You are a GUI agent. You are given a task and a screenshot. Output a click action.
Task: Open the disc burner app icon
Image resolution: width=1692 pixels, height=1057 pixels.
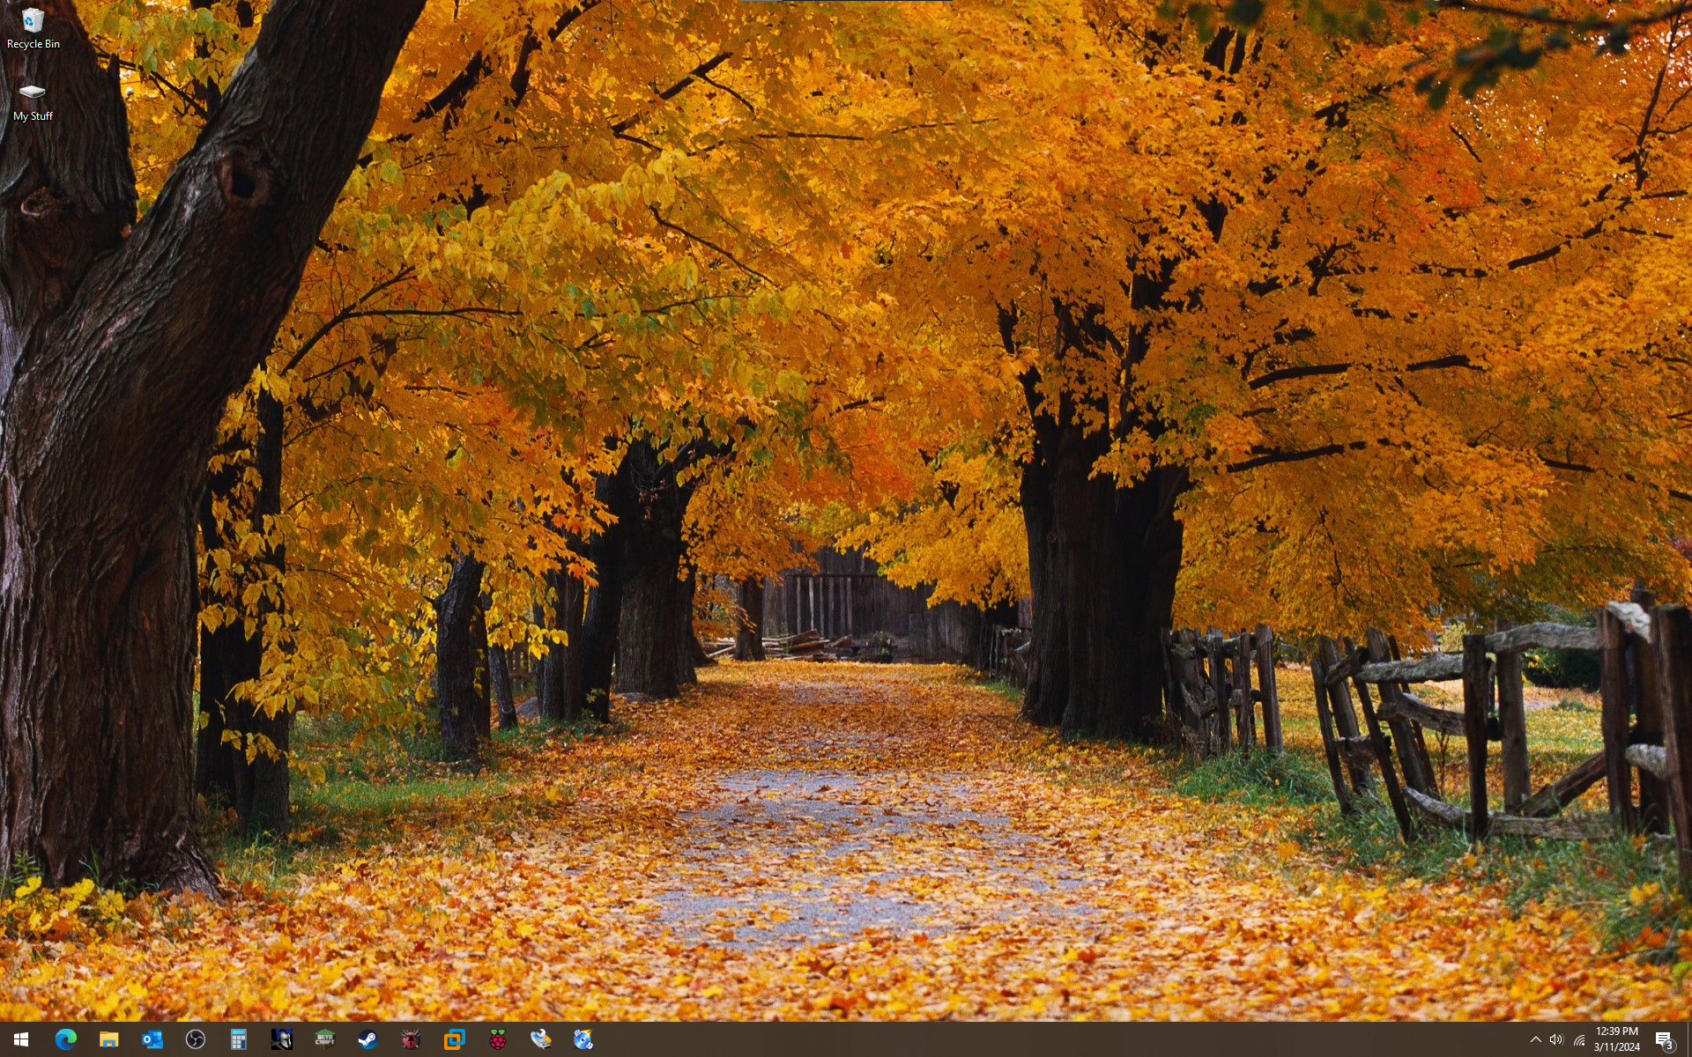[x=583, y=1039]
